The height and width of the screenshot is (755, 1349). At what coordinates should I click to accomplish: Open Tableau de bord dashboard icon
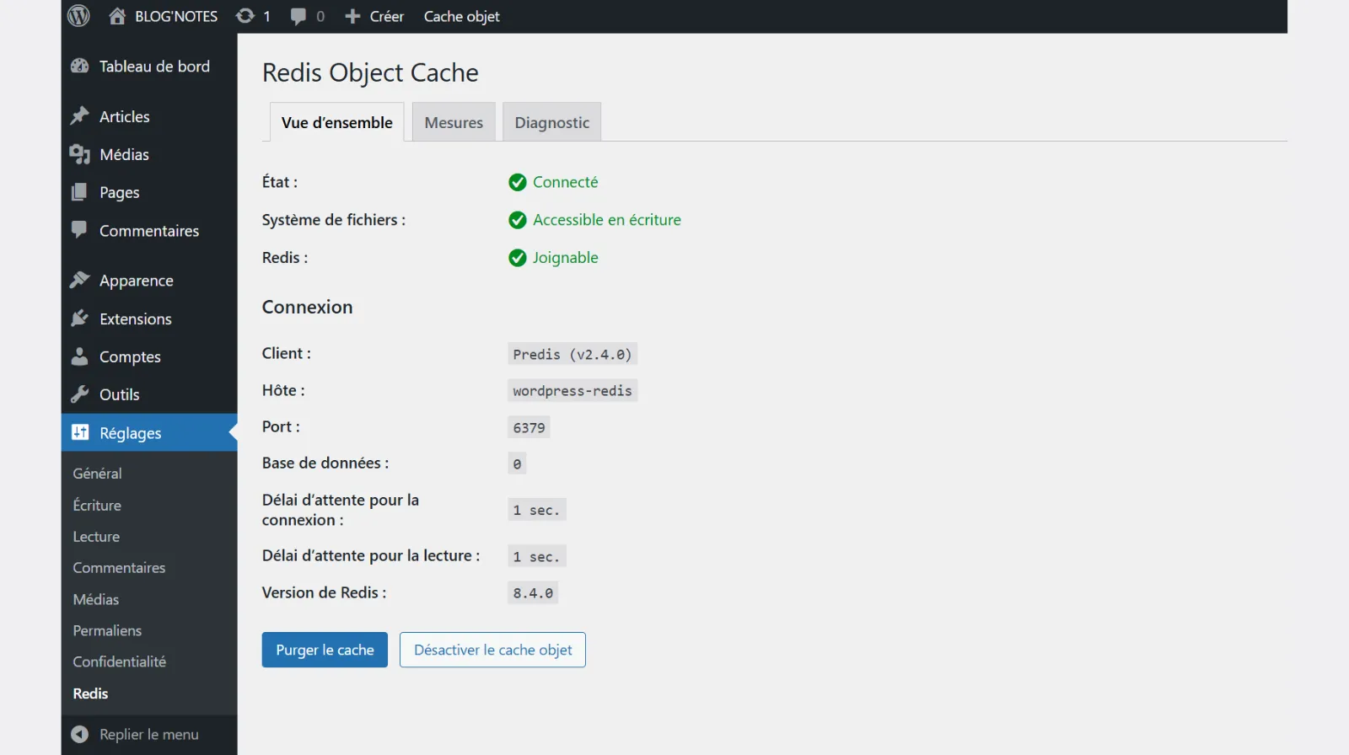(80, 67)
